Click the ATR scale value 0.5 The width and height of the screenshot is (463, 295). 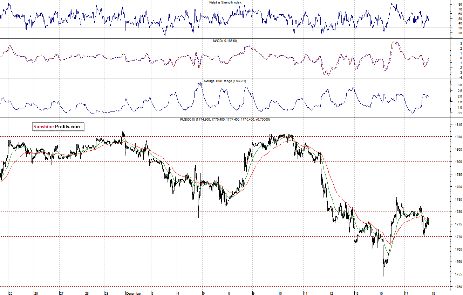459,113
